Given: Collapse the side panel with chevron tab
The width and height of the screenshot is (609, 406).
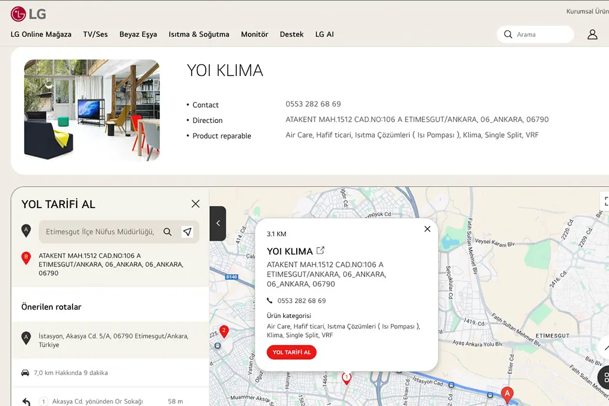Looking at the screenshot, I should tap(218, 223).
